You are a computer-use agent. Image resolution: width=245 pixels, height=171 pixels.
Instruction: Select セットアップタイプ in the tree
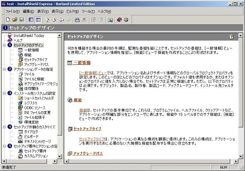click(x=36, y=60)
